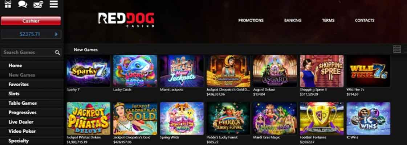Open the Terms link

328,20
